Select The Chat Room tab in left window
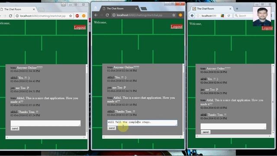Image resolution: width=277 pixels, height=156 pixels. pyautogui.click(x=18, y=9)
